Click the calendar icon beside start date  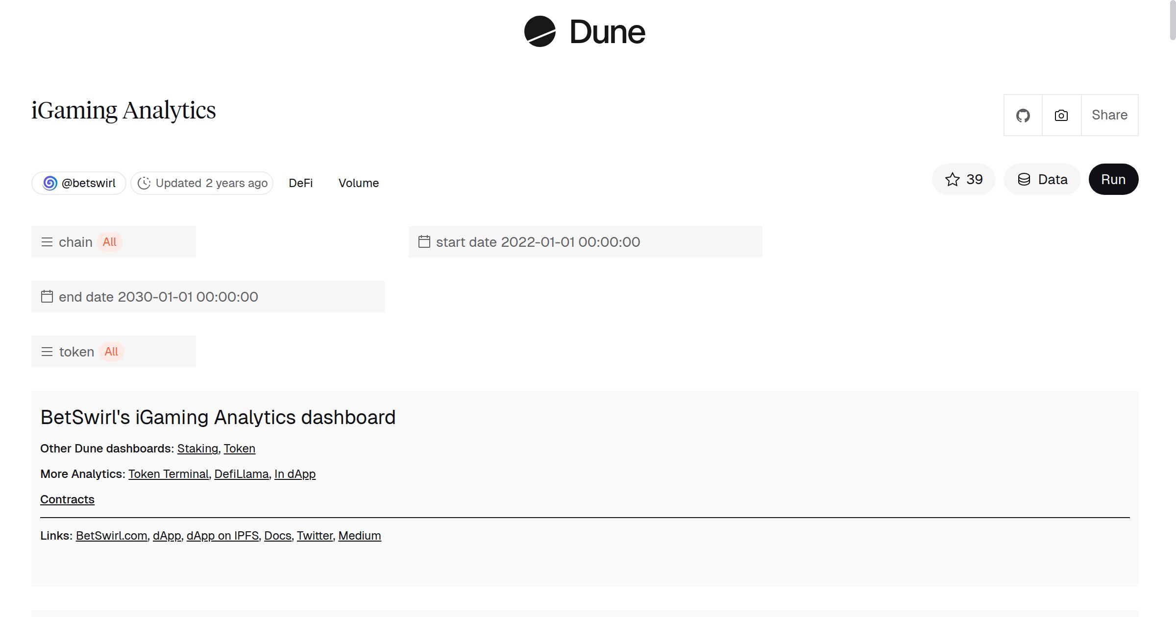click(424, 241)
